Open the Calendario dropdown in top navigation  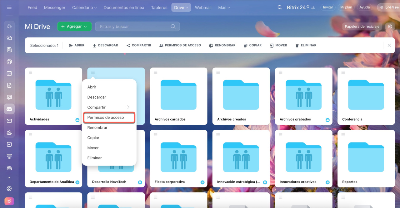(84, 7)
